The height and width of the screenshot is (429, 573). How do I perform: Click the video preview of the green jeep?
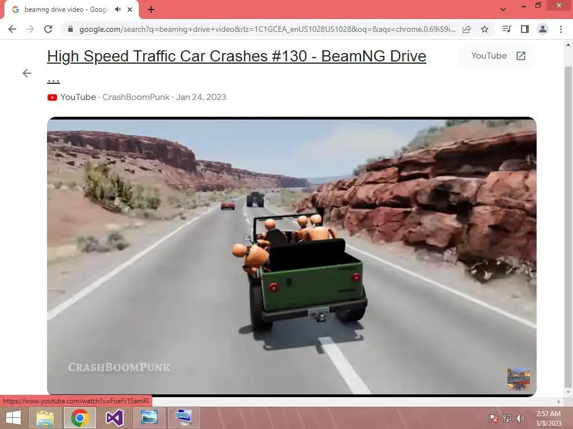292,256
